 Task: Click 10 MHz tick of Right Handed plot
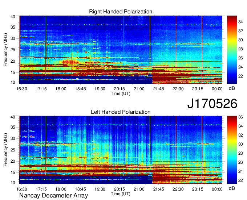[x=13, y=82]
